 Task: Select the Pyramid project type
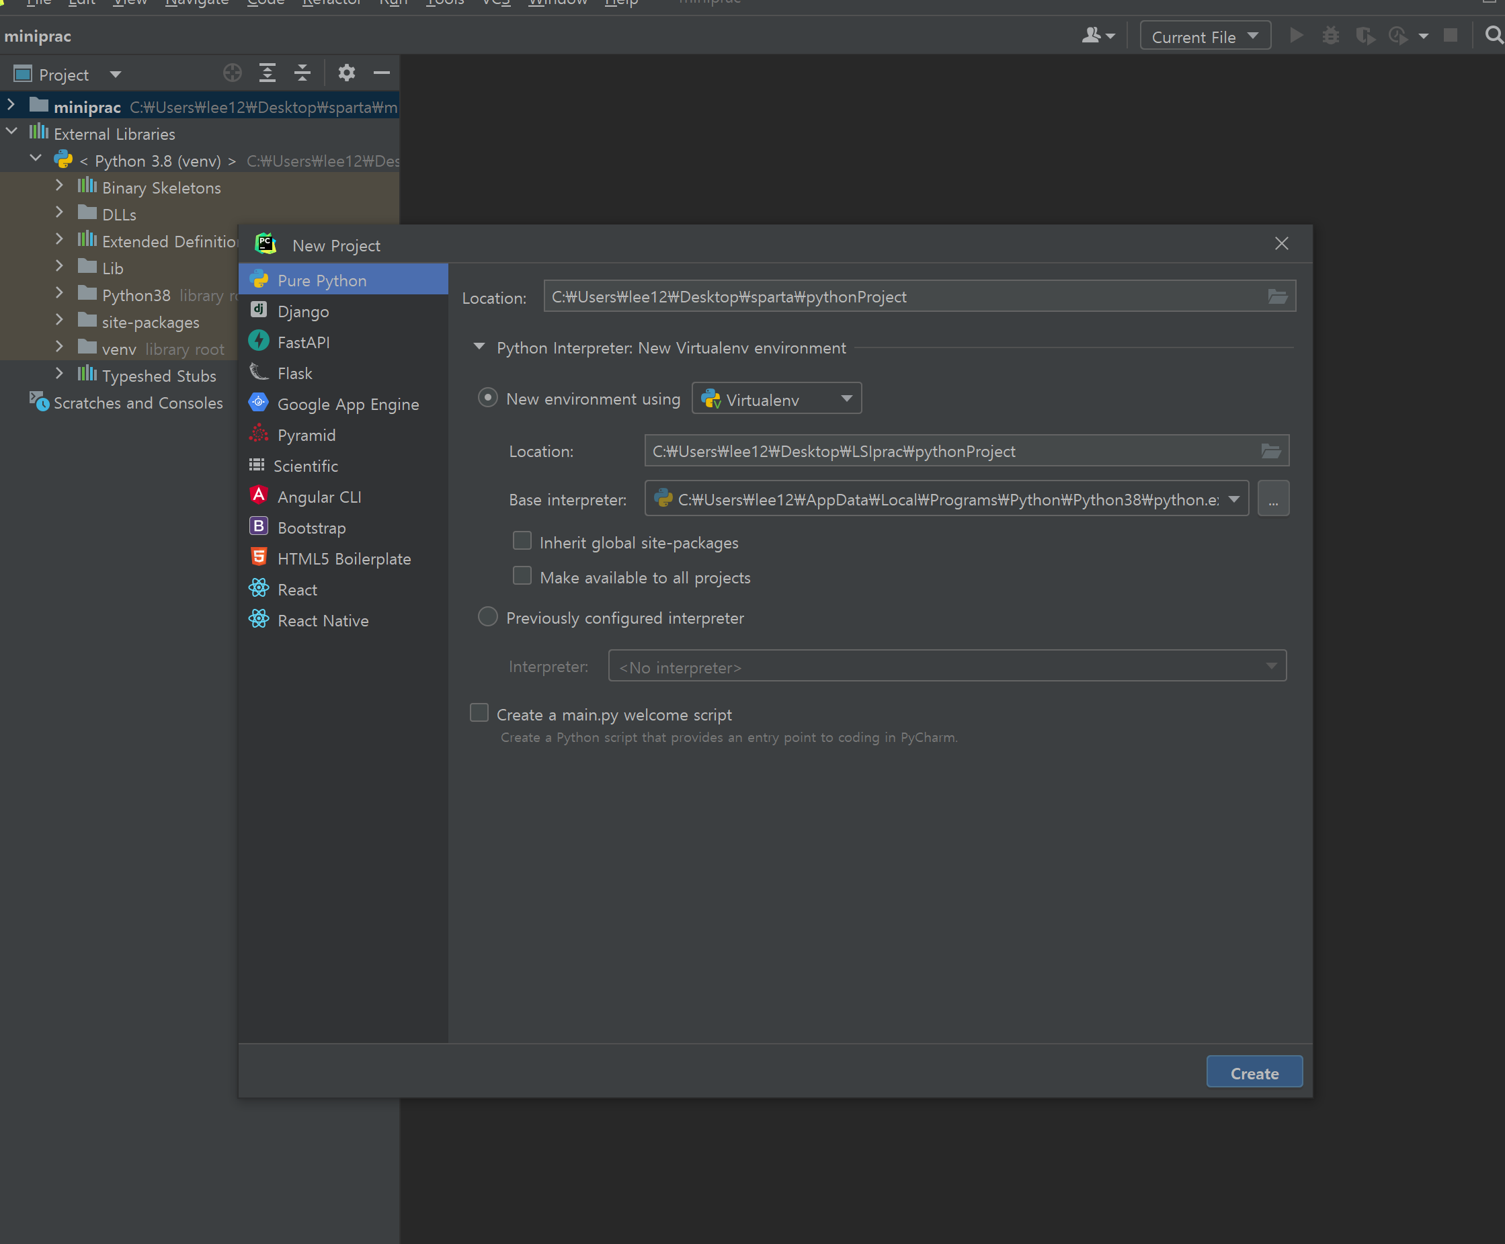point(343,435)
